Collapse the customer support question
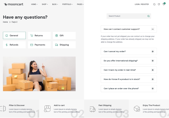 [x=153, y=29]
